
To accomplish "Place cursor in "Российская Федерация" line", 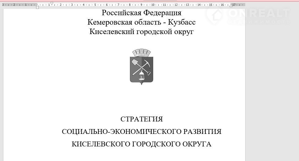I will [142, 13].
